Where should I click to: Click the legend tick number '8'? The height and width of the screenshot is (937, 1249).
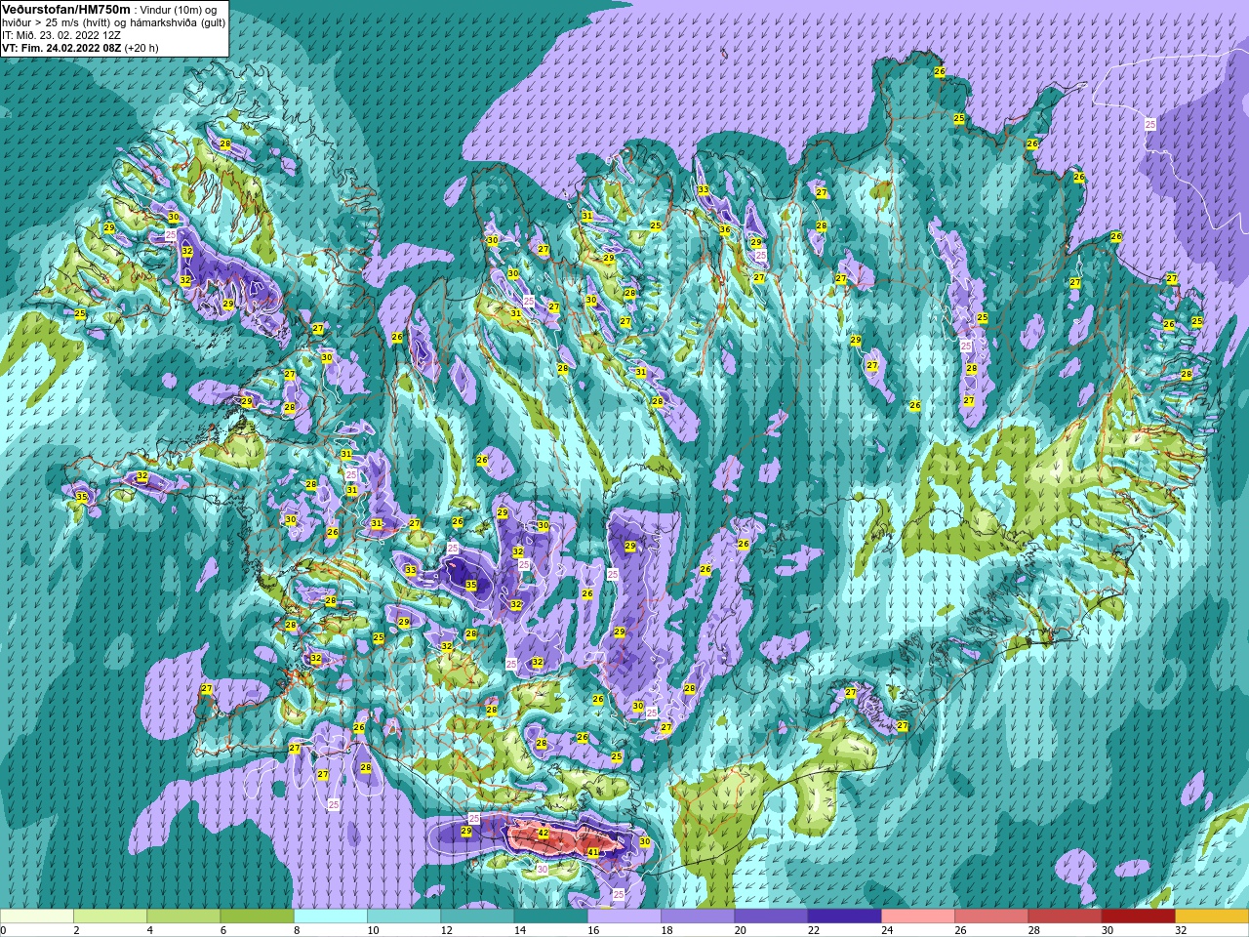coord(297,930)
